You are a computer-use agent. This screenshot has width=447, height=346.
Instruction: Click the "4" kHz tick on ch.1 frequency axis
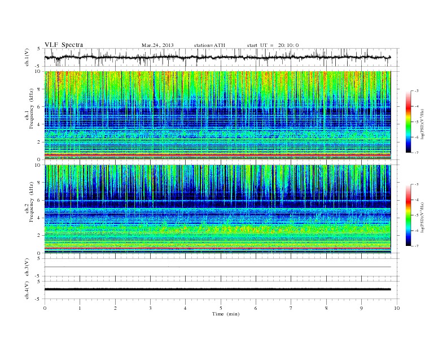(39, 124)
